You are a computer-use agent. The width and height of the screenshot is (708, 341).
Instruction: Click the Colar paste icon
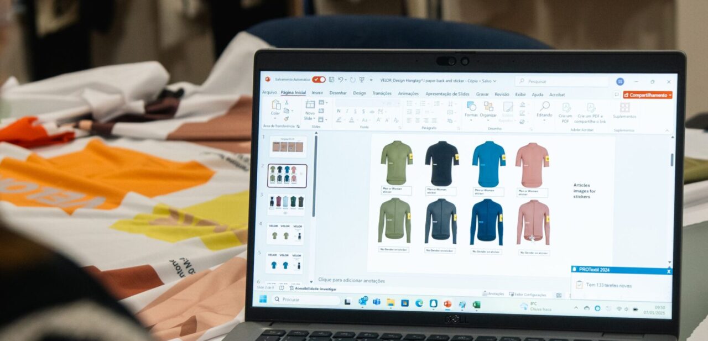pyautogui.click(x=276, y=104)
